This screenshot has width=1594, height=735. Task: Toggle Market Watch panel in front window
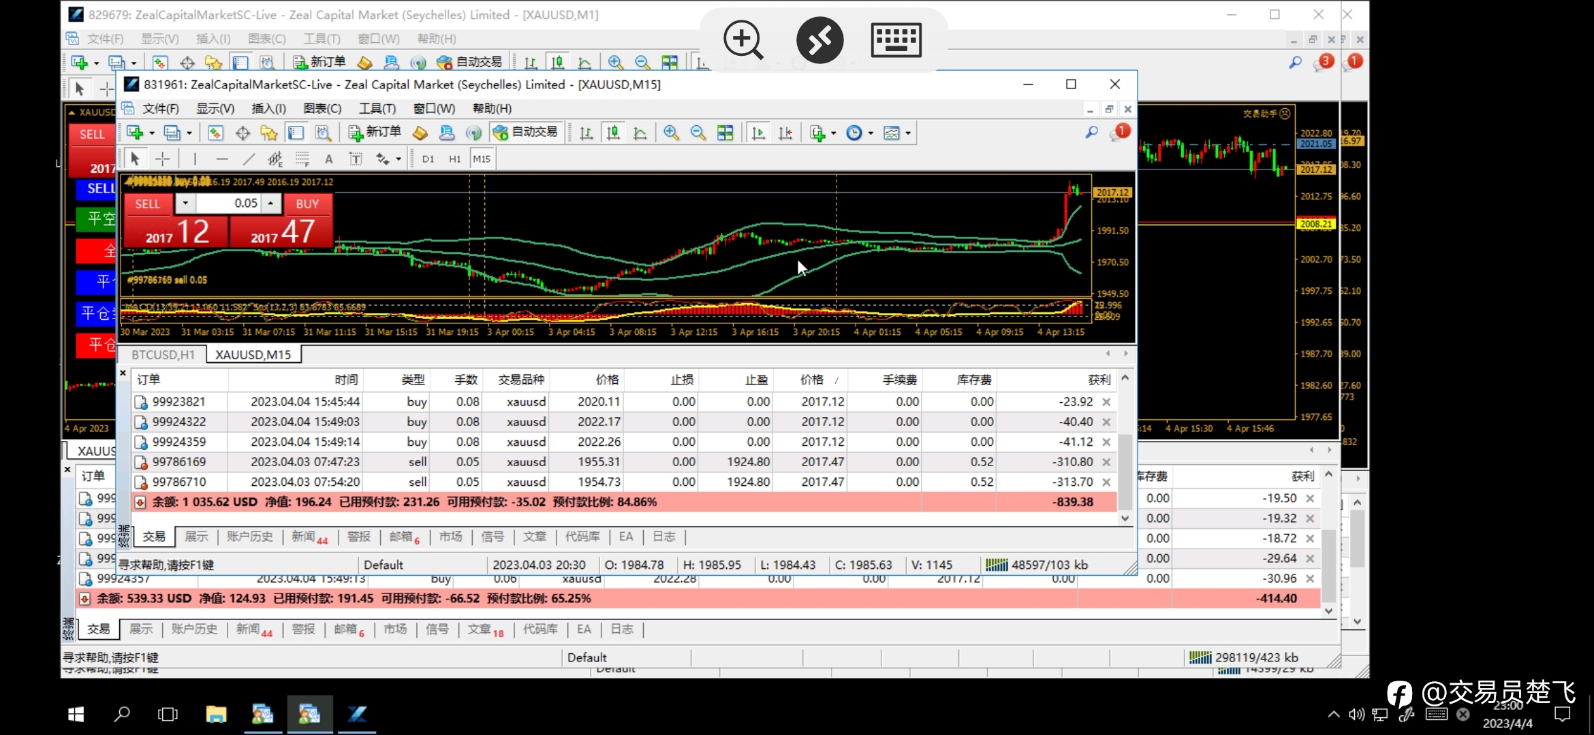(215, 133)
